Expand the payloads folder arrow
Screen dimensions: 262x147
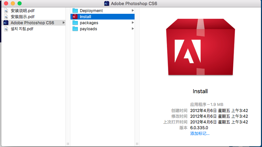(x=133, y=29)
